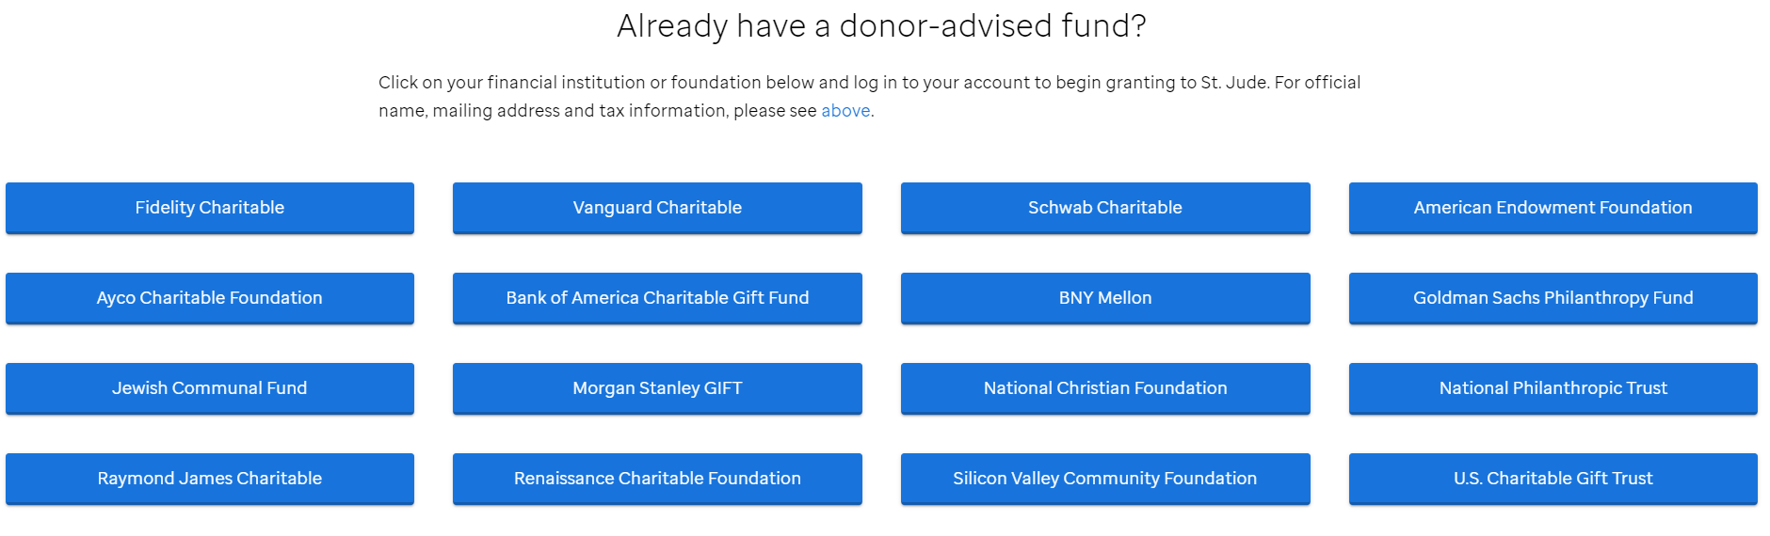Select the Schwab Charitable button
The height and width of the screenshot is (536, 1770).
click(1104, 208)
